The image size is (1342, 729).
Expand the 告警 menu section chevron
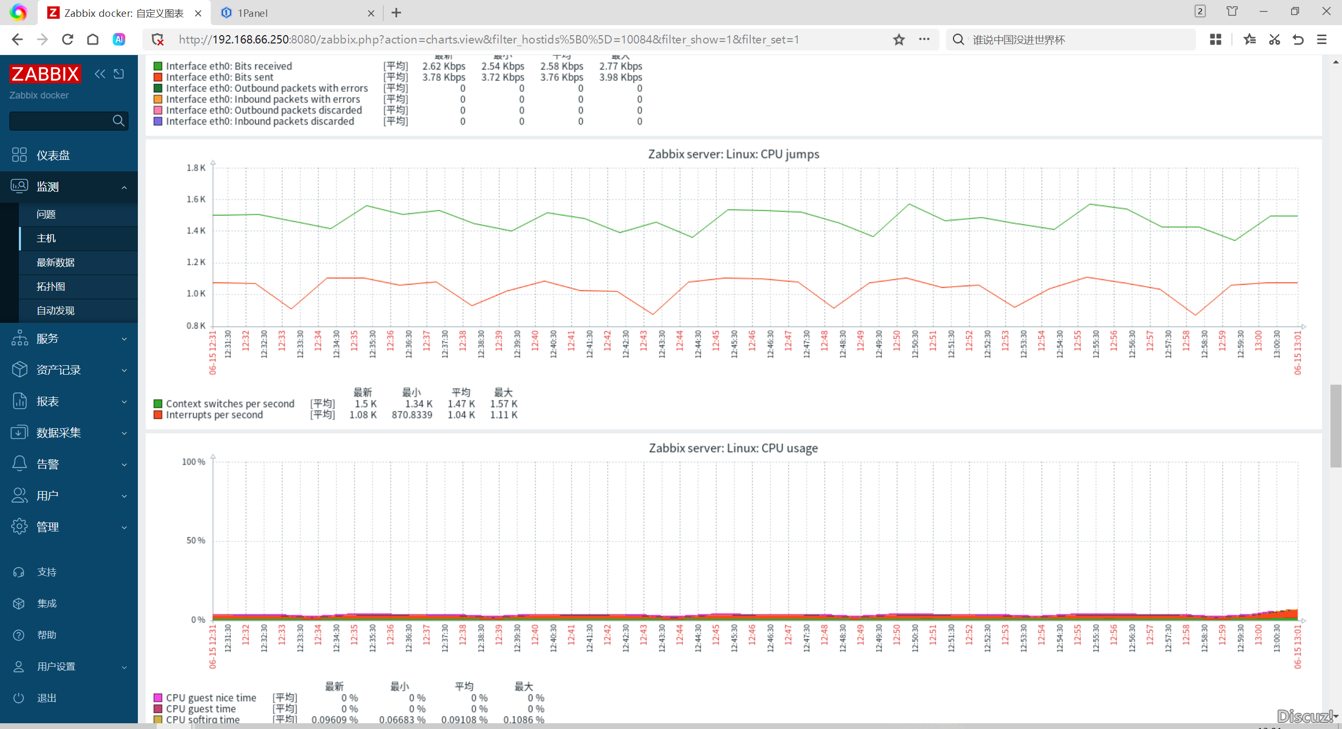point(124,465)
